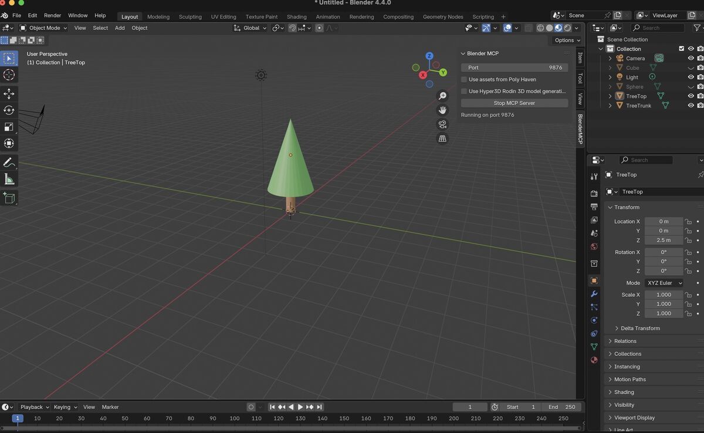This screenshot has width=704, height=433.
Task: Enable Use assets from Poly Haven
Action: pyautogui.click(x=464, y=79)
